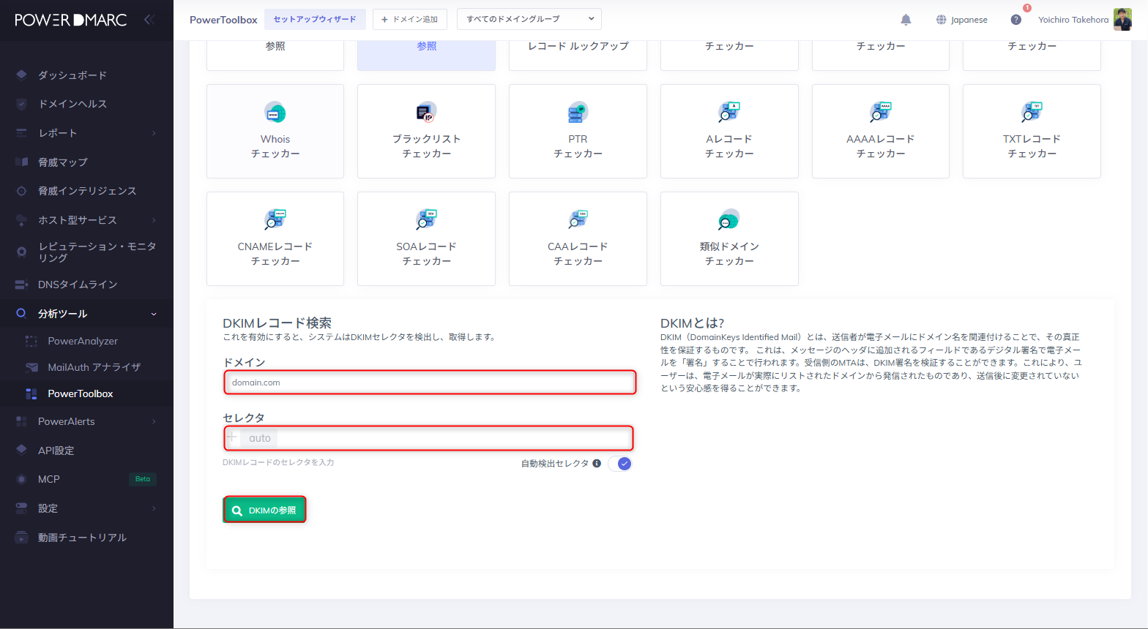Click the DKIMの参照 button
Viewport: 1148px width, 629px height.
tap(264, 510)
